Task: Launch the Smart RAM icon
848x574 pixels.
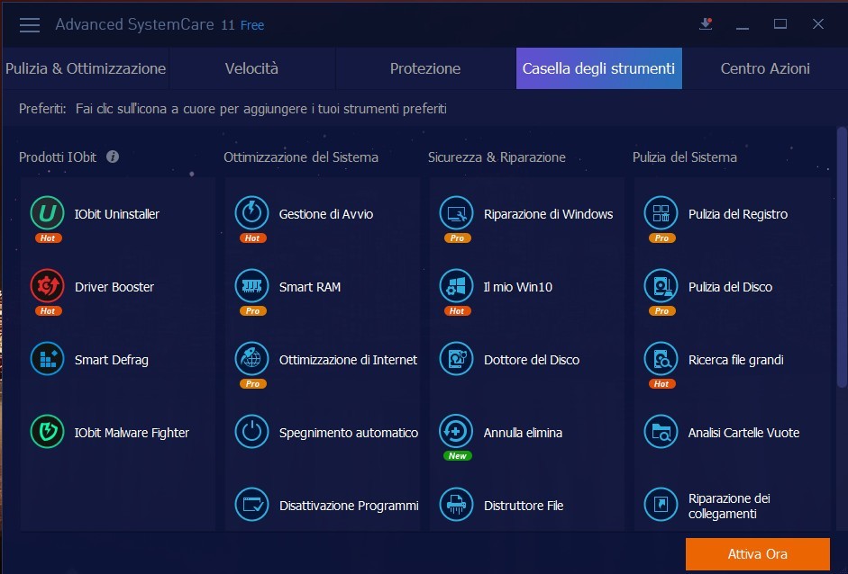Action: (x=251, y=287)
